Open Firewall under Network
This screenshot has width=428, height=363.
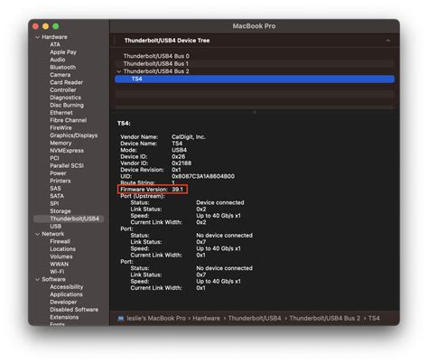coord(60,241)
